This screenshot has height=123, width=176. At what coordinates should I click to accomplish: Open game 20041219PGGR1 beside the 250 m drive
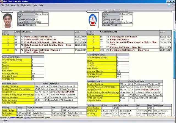click(x=65, y=92)
